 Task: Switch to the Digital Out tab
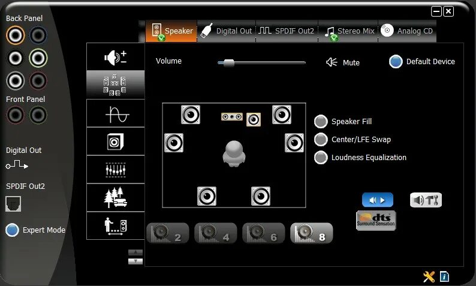pos(227,31)
